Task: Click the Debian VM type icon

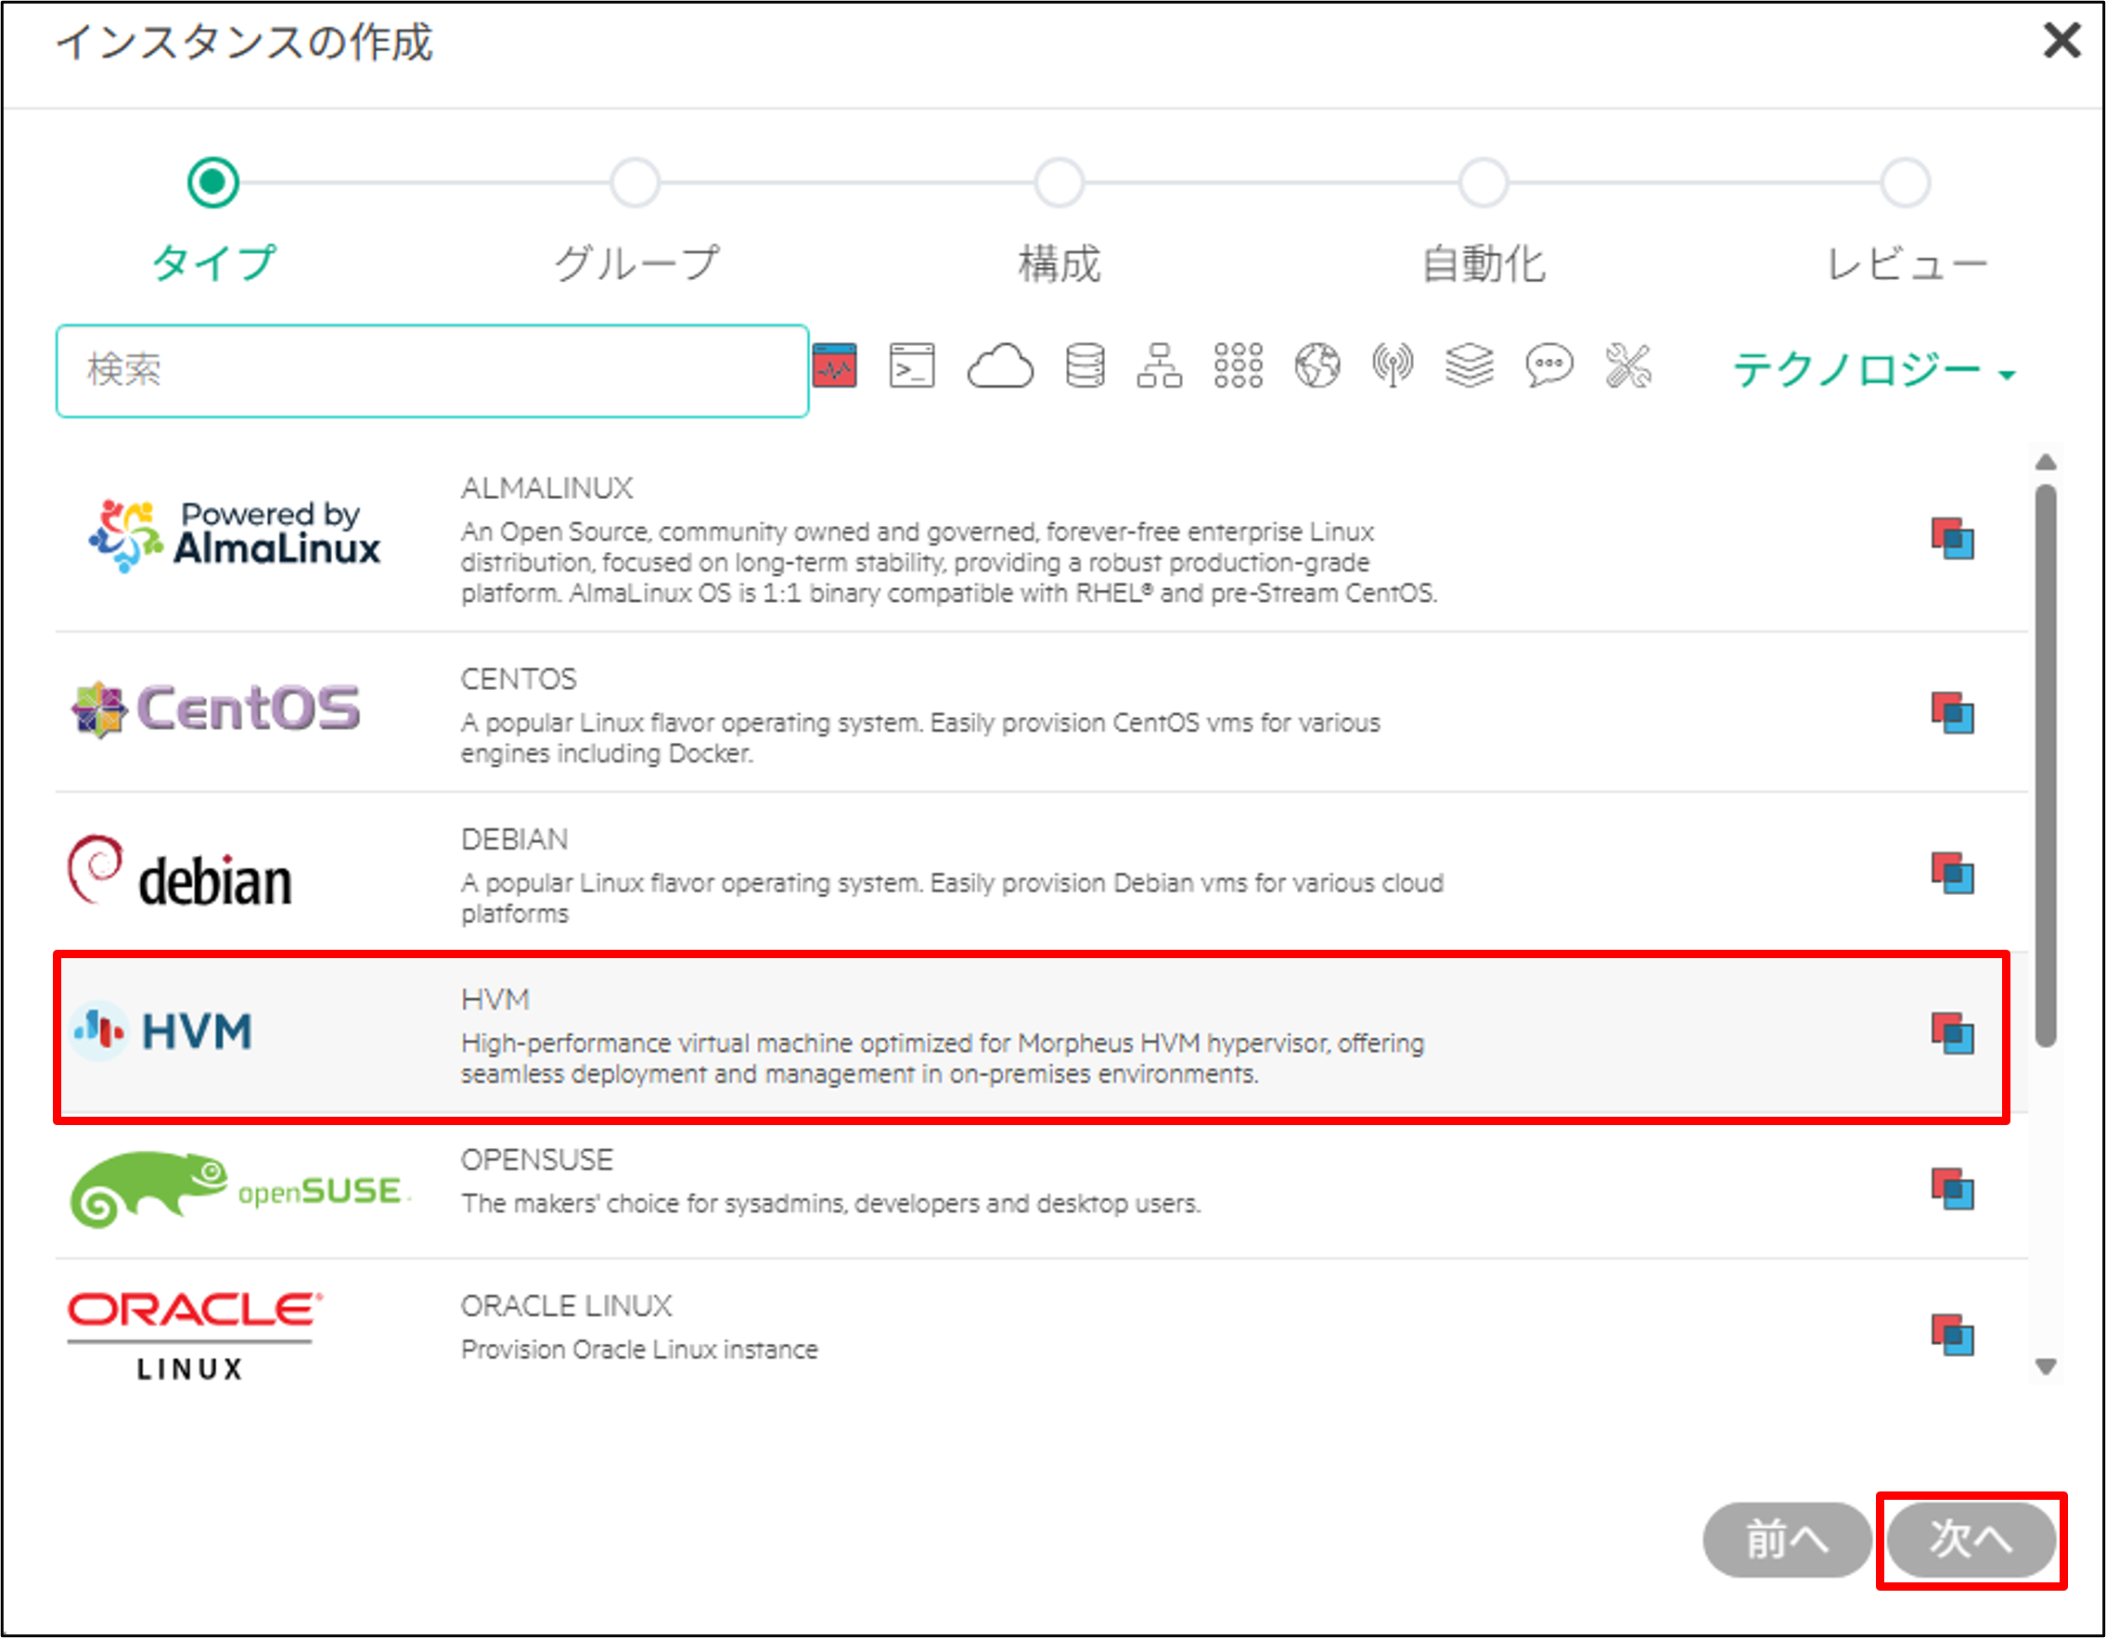Action: click(x=1953, y=874)
